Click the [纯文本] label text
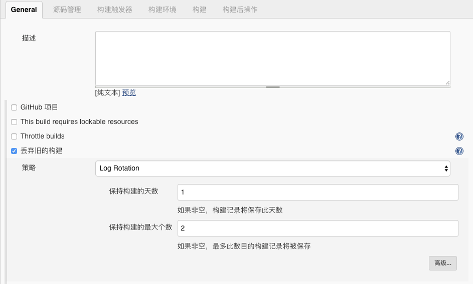Screen dimensions: 473x284 click(108, 92)
